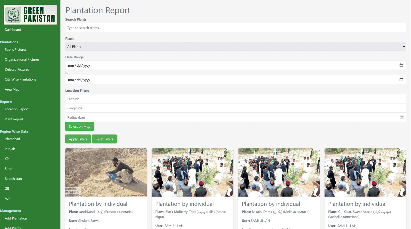Open calendar picker for start date
Screen dimensions: 411x229
pos(401,65)
